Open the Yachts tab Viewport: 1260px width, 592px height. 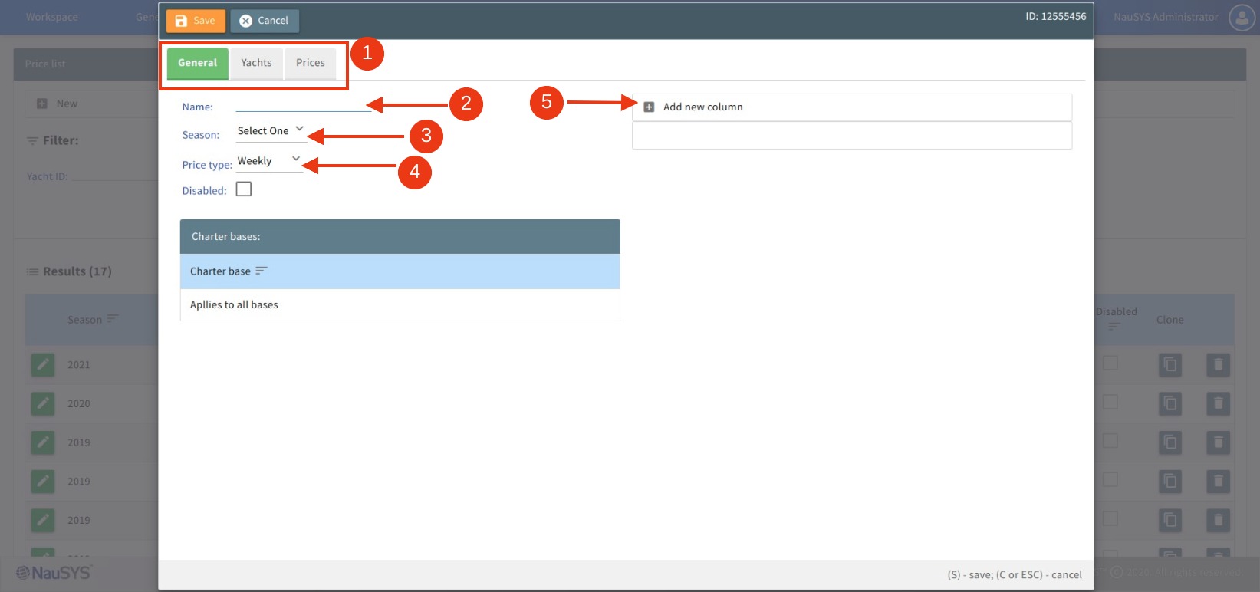[x=256, y=63]
